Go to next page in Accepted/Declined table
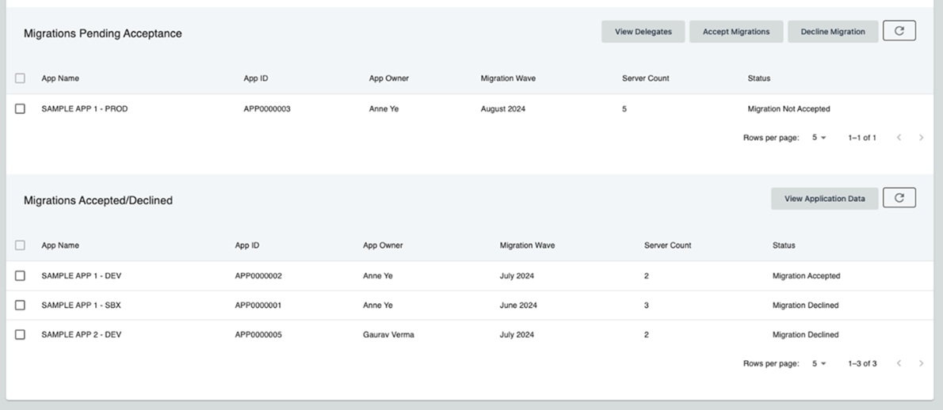The height and width of the screenshot is (410, 943). (x=921, y=363)
